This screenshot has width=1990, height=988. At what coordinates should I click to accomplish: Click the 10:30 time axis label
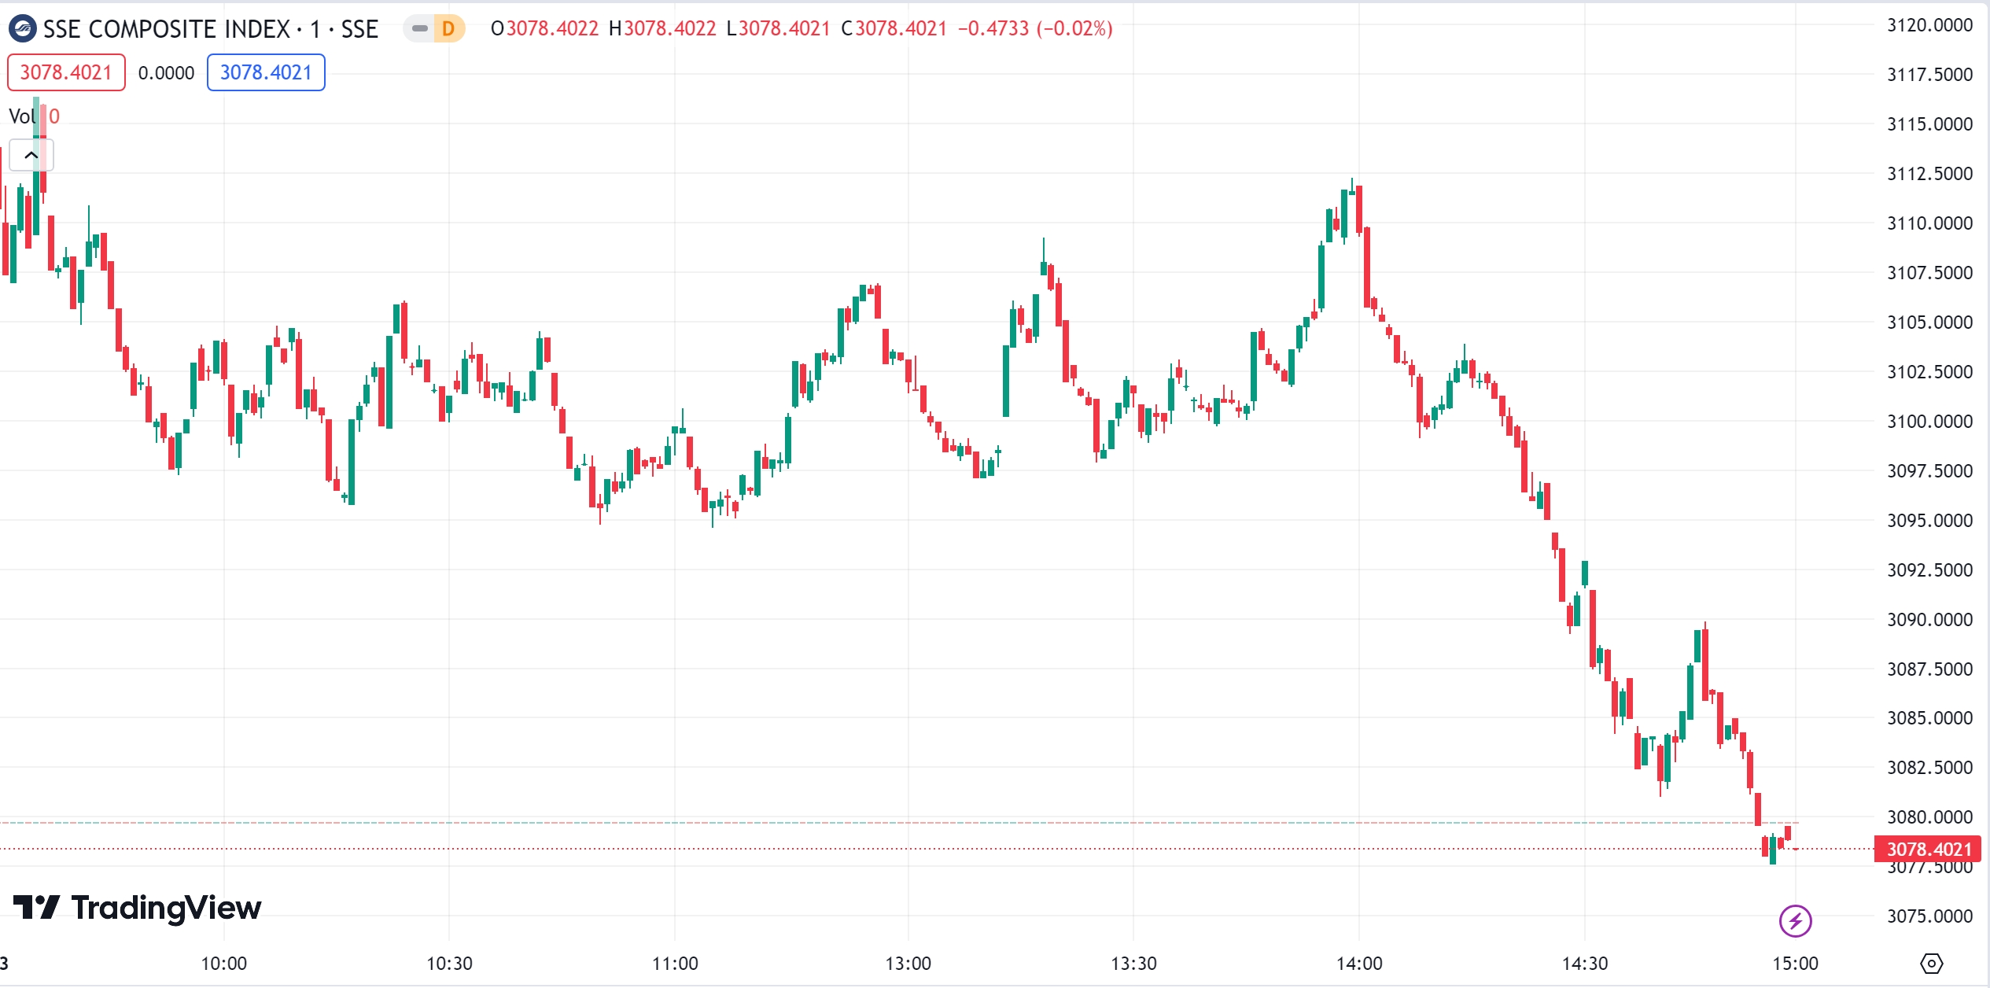[x=449, y=963]
